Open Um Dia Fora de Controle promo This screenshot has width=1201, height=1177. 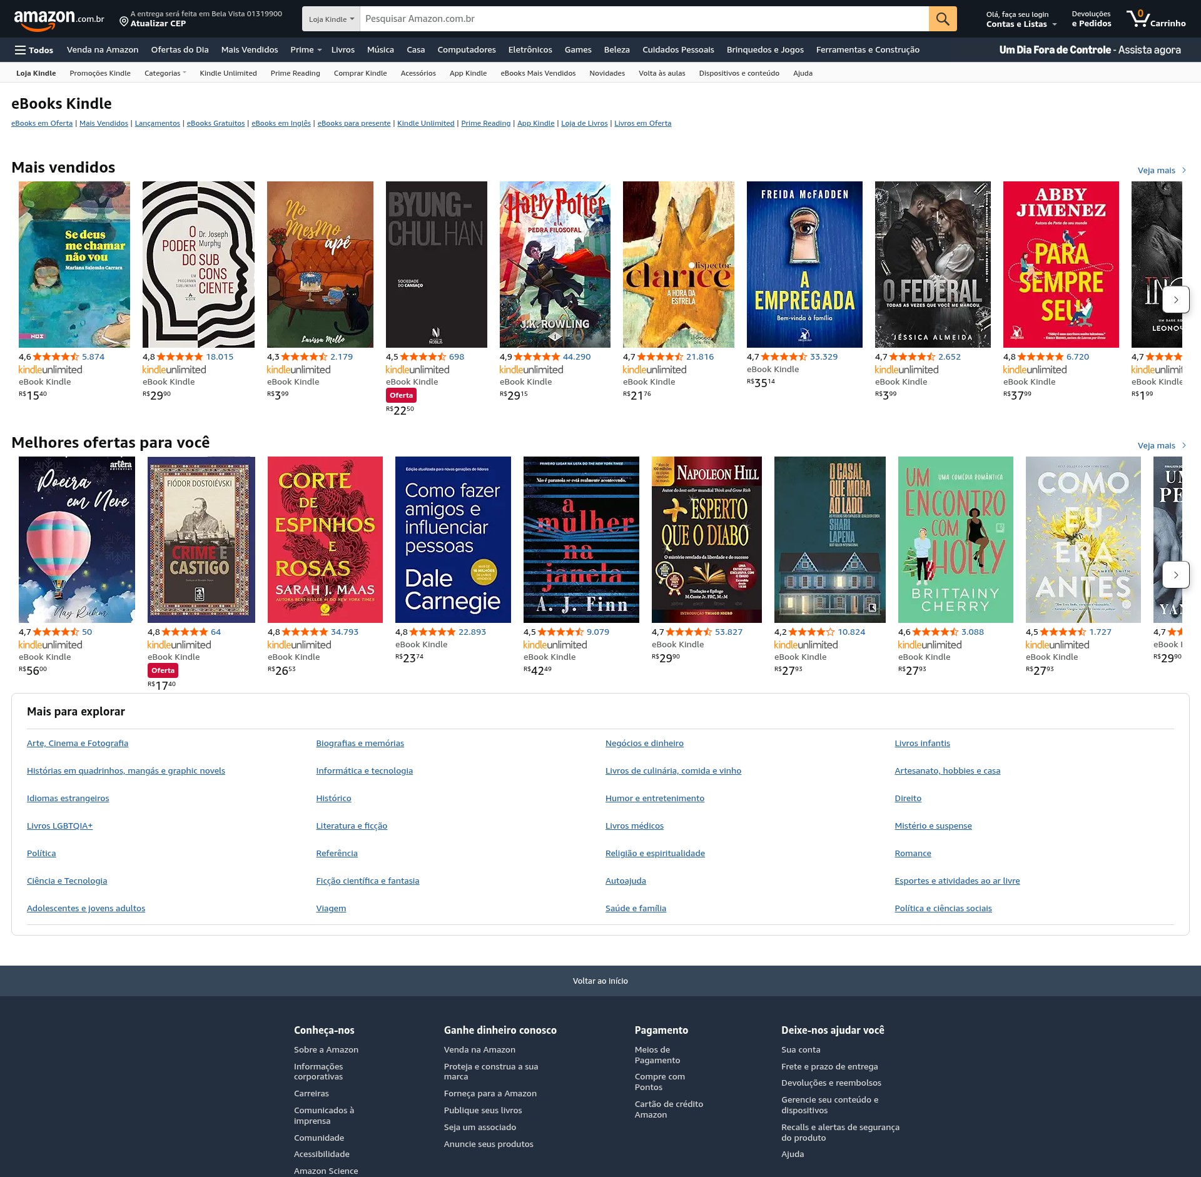(x=1090, y=50)
